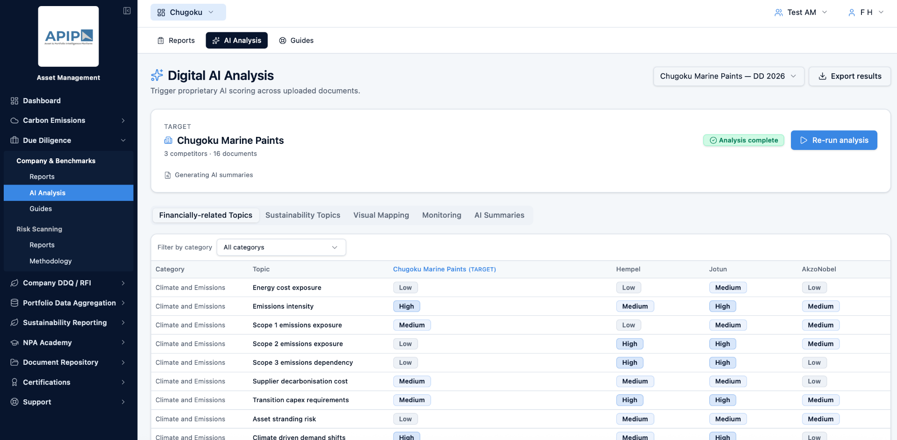Open the Chugoku Marine Paints — DD 2026 selector
The width and height of the screenshot is (897, 440).
coord(728,76)
